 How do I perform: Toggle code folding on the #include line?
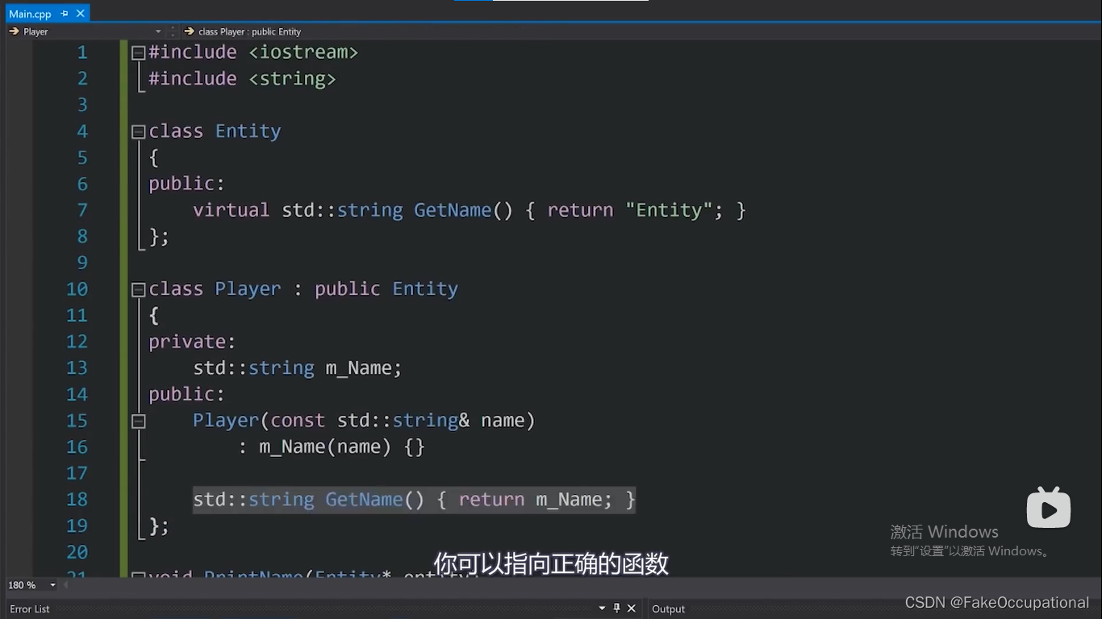point(137,52)
